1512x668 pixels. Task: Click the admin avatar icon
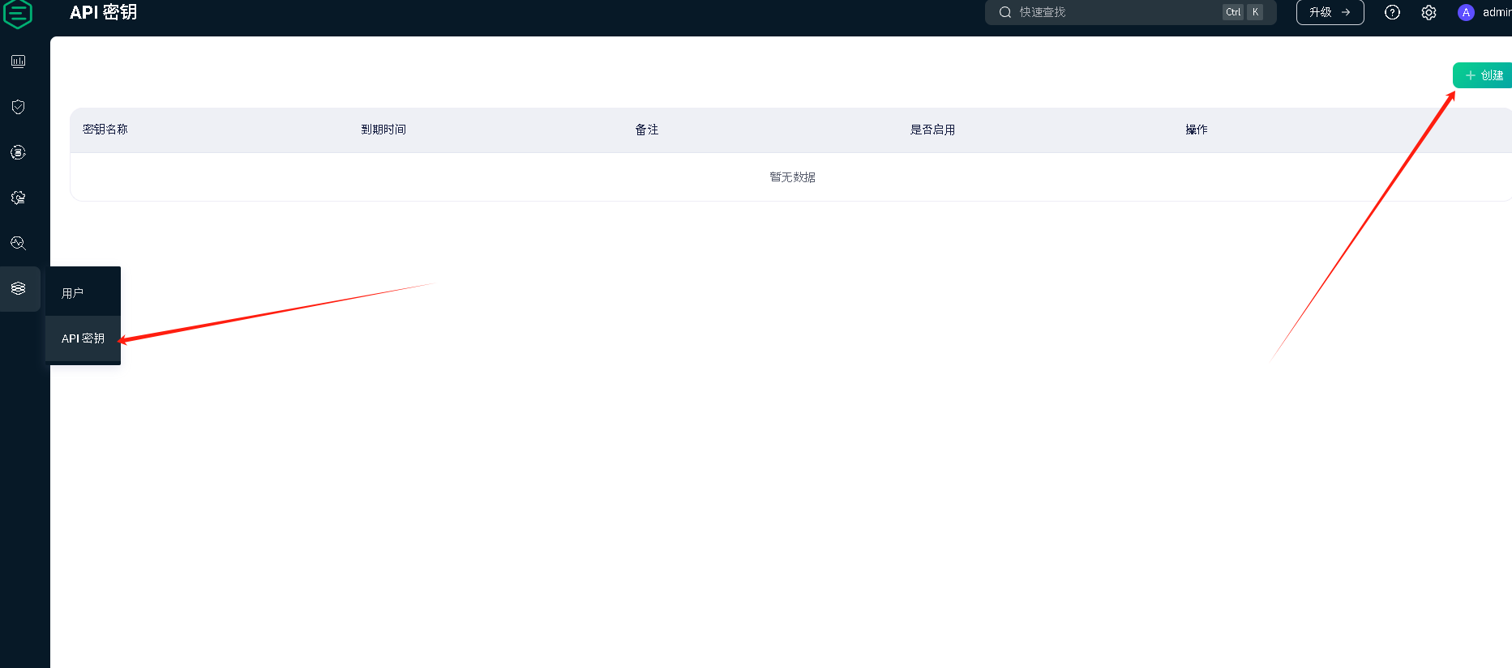point(1466,12)
